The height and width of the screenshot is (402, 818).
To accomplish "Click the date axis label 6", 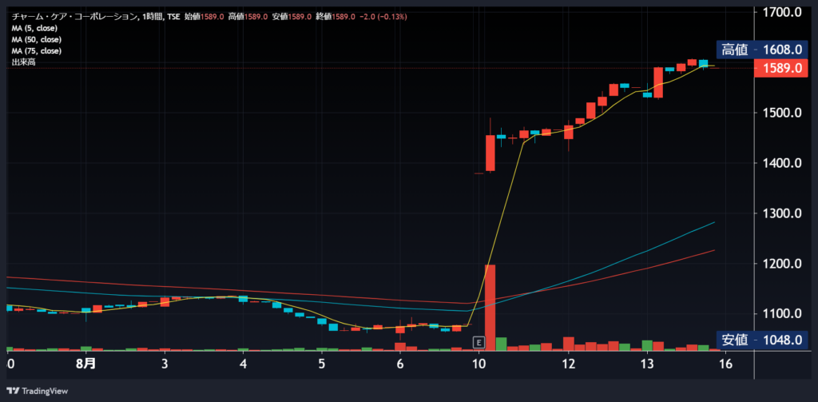I will click(x=400, y=364).
